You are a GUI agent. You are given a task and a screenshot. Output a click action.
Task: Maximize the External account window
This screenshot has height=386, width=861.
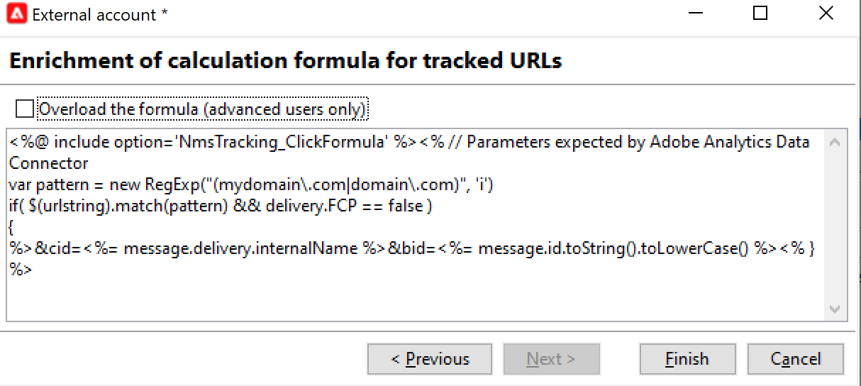(760, 13)
